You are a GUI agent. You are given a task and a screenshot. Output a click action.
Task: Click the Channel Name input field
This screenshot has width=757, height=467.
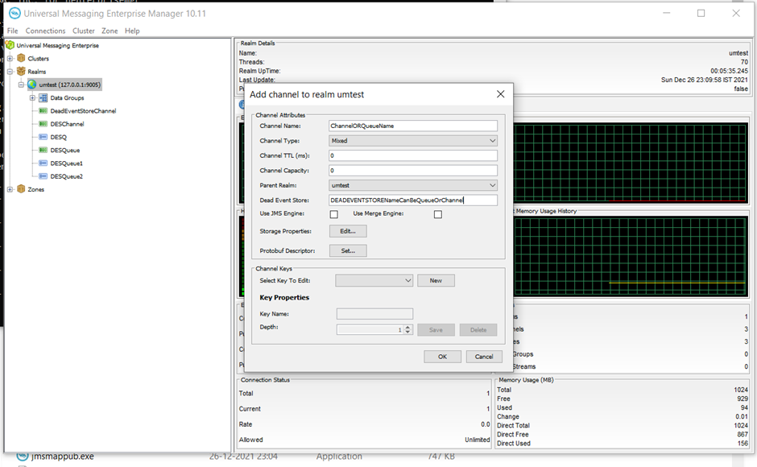tap(413, 126)
